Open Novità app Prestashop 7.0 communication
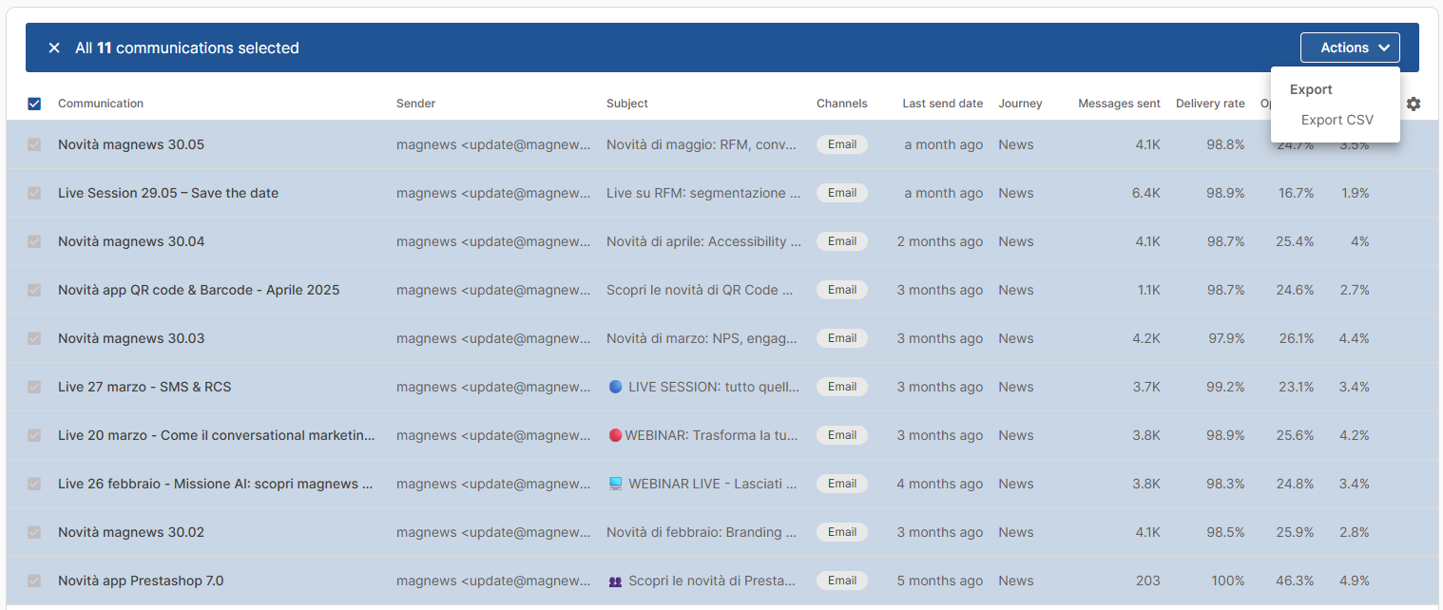1443x610 pixels. pos(141,581)
